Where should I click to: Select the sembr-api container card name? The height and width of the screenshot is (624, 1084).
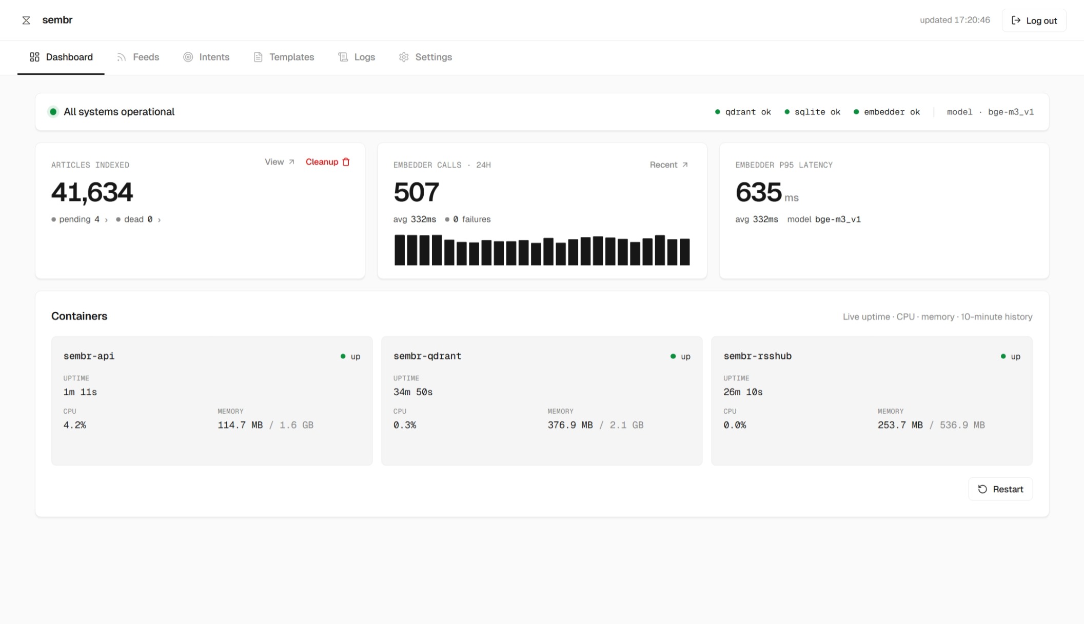(89, 356)
